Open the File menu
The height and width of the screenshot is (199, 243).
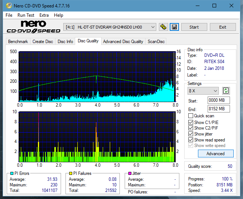9,15
